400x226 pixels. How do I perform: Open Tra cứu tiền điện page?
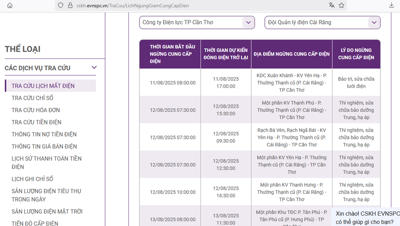coord(36,122)
